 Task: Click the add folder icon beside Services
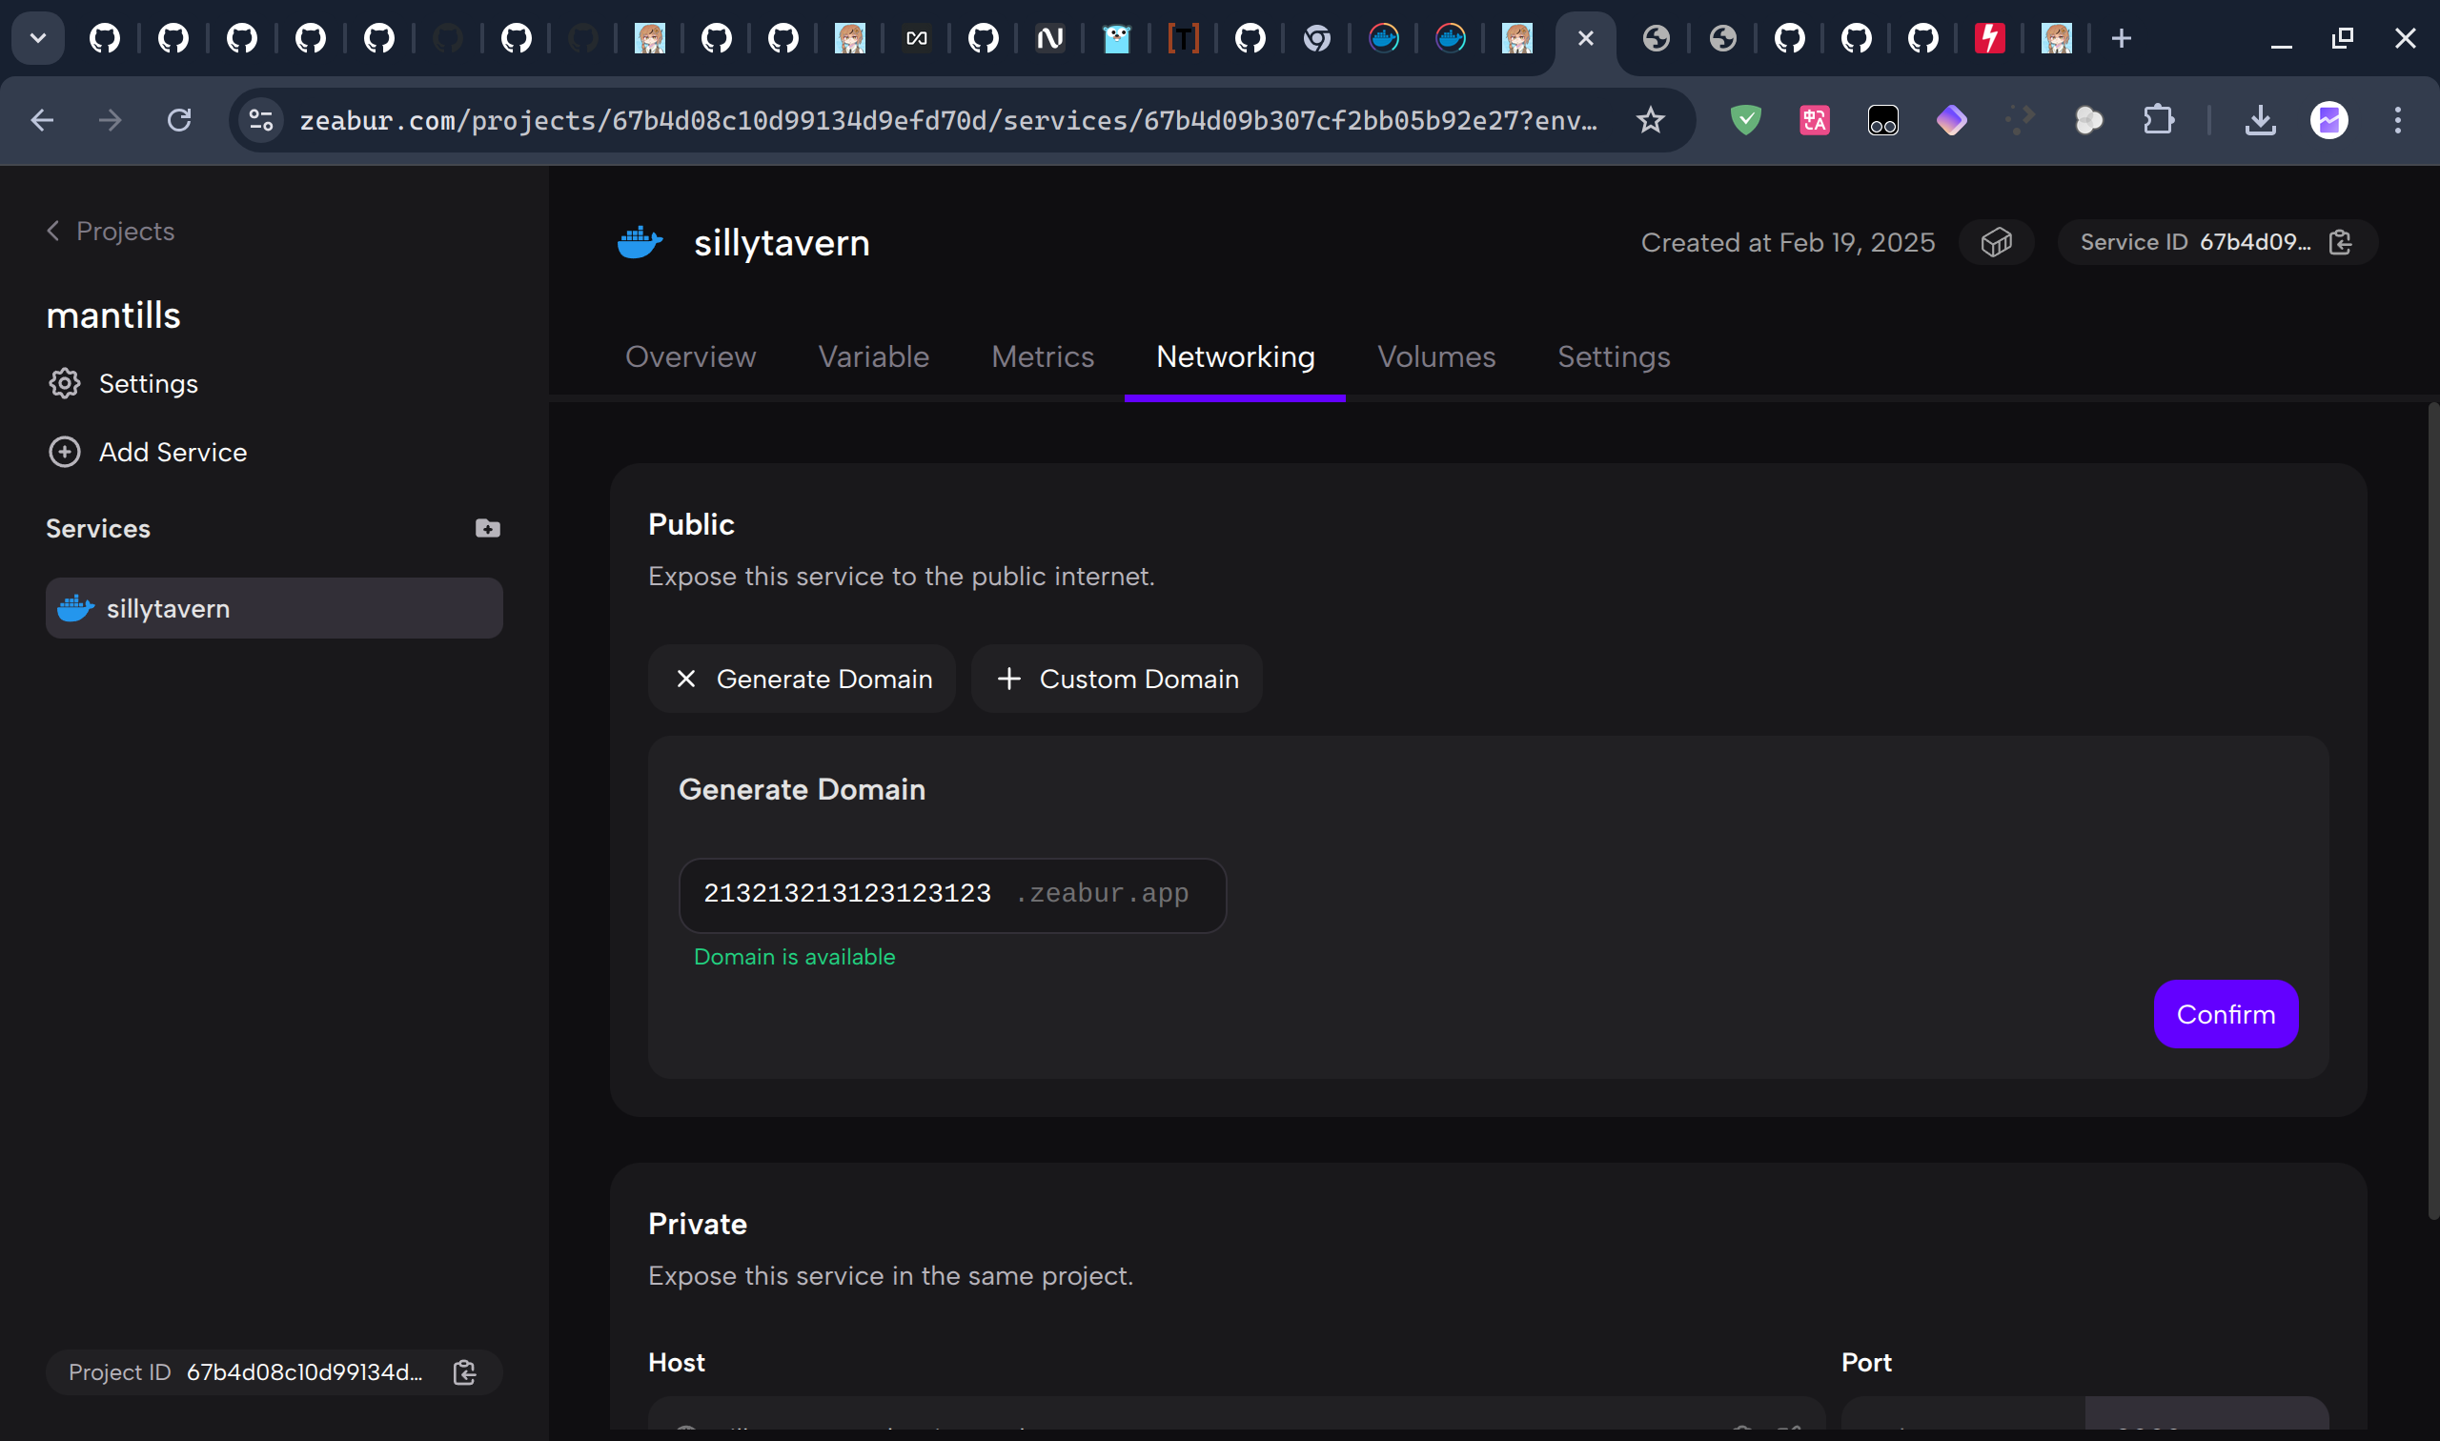[487, 528]
